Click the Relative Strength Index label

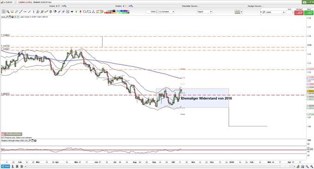(14, 141)
